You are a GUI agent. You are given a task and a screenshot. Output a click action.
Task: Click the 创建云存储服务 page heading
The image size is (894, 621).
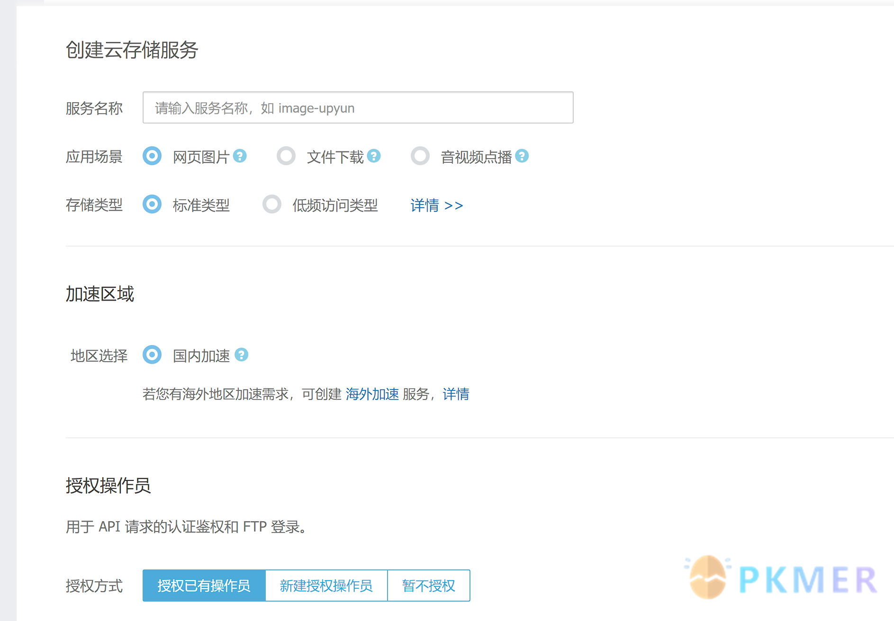point(132,50)
